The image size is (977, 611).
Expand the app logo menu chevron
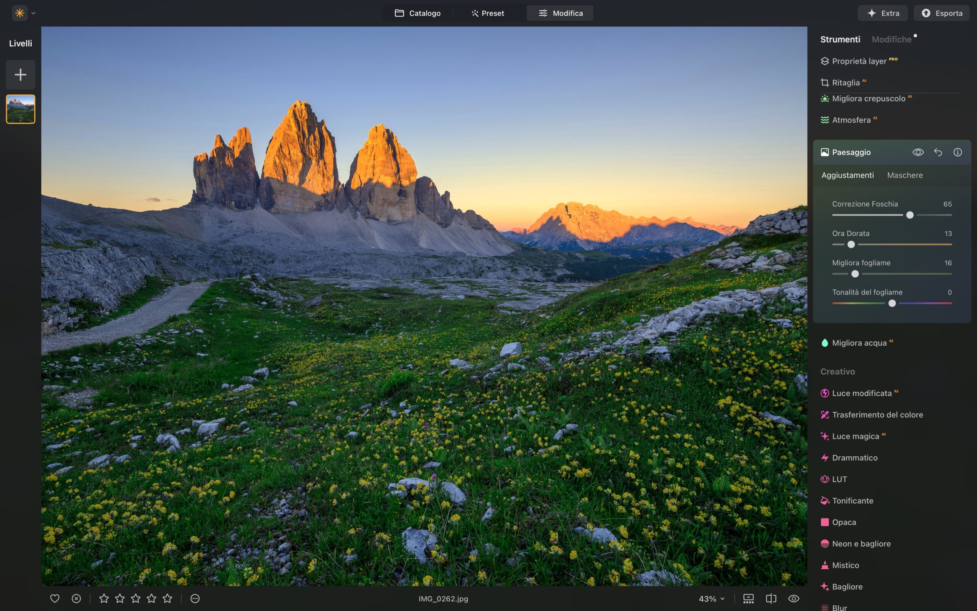(x=34, y=13)
